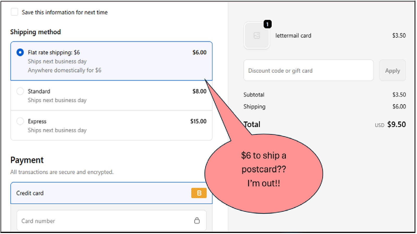
Task: Click the Shipping method heading
Action: tap(35, 32)
